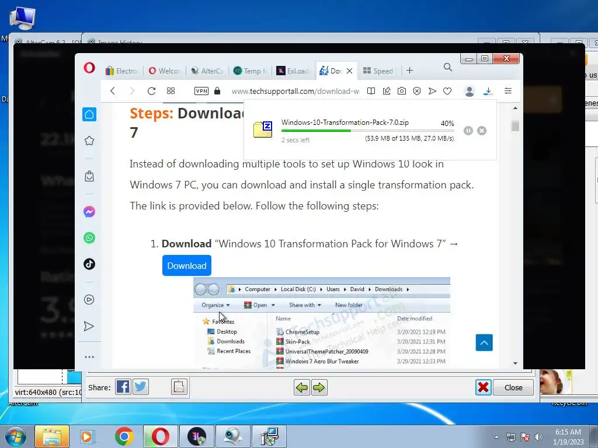Switch to the Electro tab
The height and width of the screenshot is (448, 598).
(x=122, y=71)
